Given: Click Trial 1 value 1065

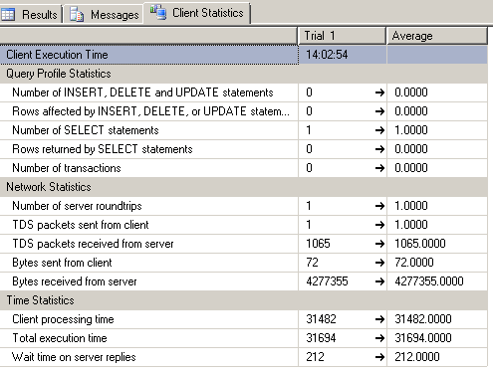Looking at the screenshot, I should (x=318, y=244).
